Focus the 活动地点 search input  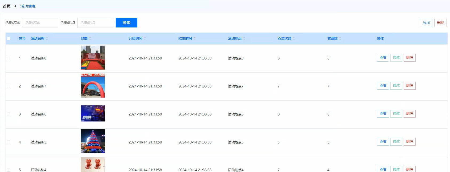pyautogui.click(x=95, y=23)
